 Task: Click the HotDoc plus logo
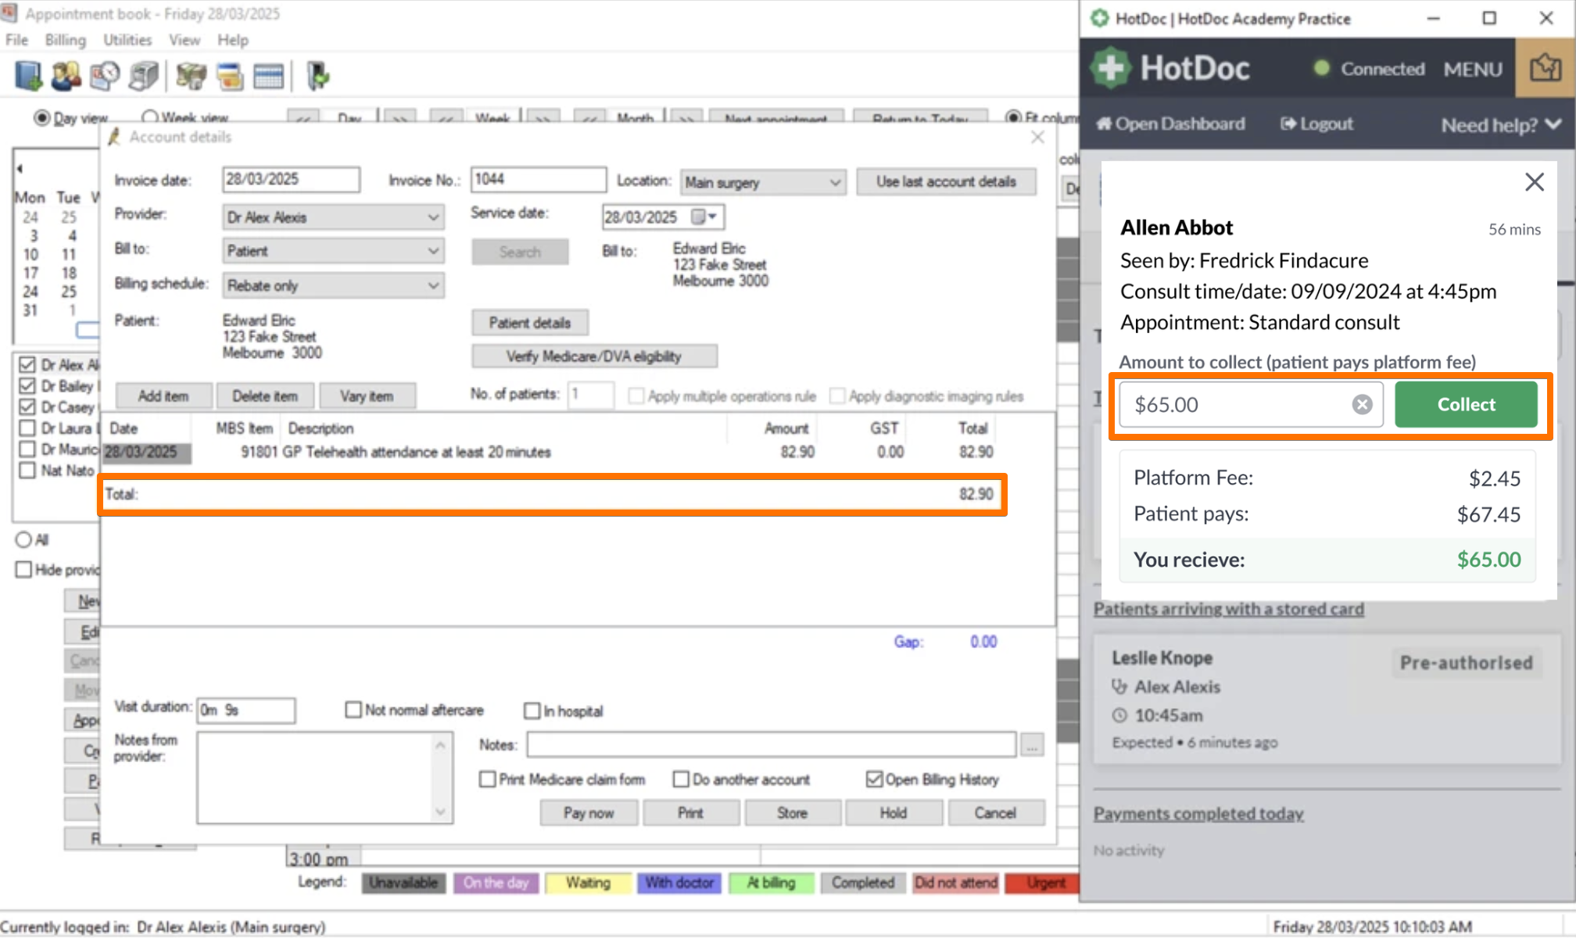point(1111,68)
